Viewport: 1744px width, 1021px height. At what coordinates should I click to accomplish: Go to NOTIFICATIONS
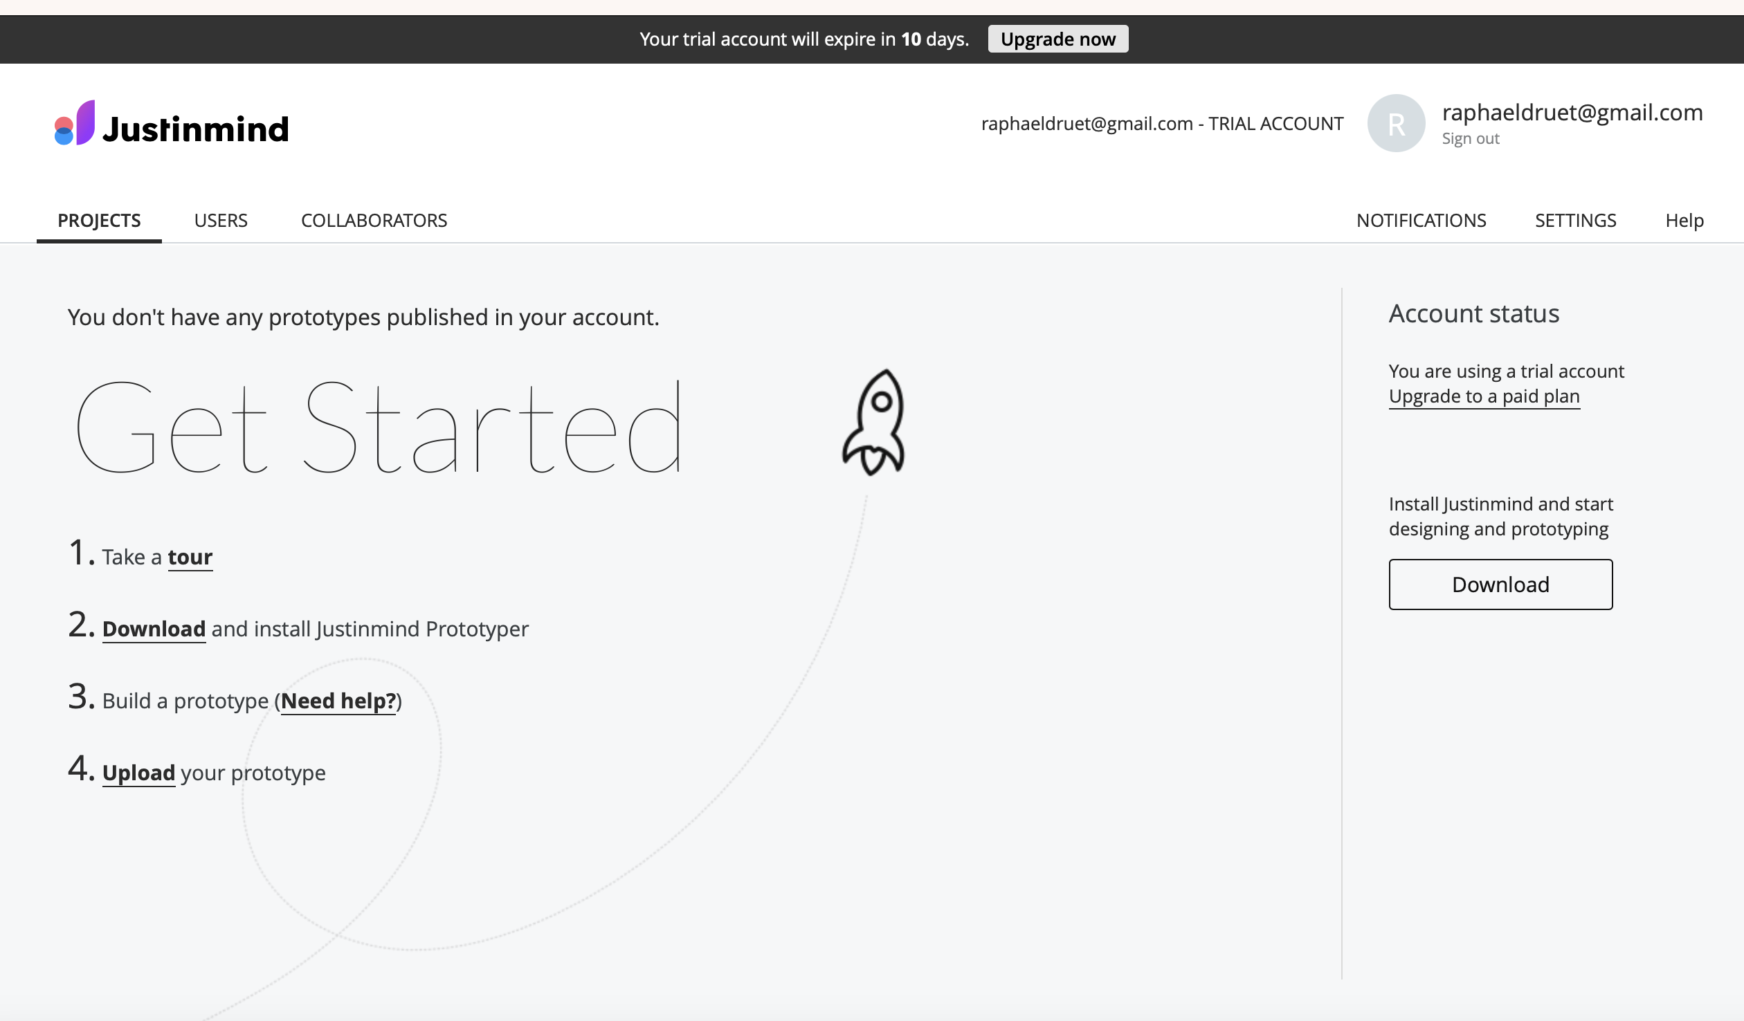coord(1421,221)
